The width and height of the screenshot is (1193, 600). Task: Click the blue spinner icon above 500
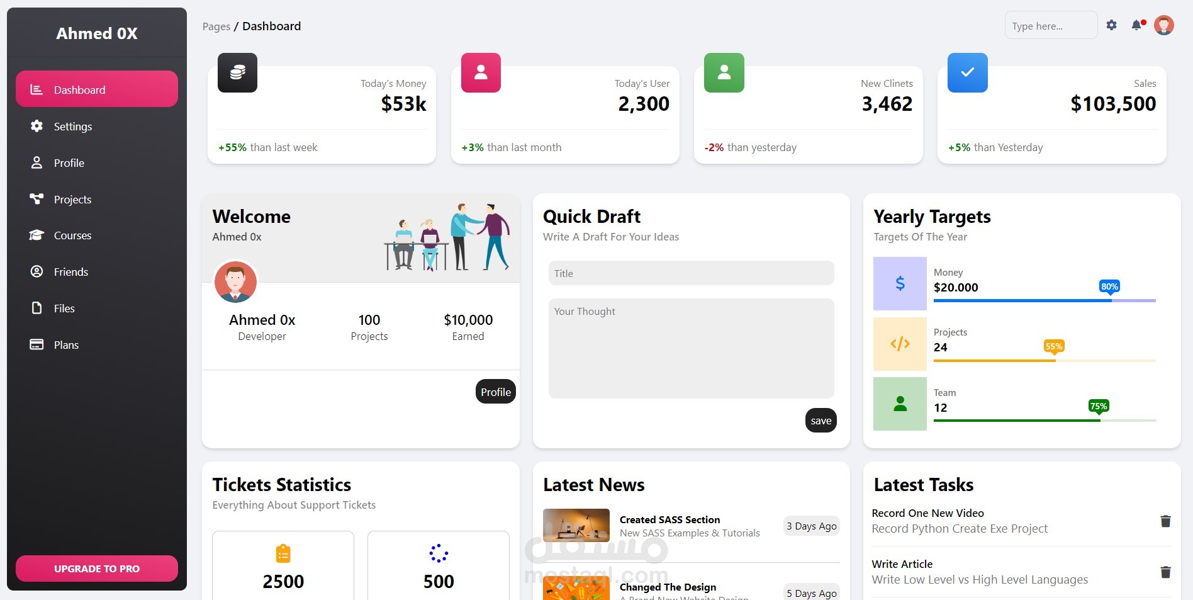click(x=439, y=553)
